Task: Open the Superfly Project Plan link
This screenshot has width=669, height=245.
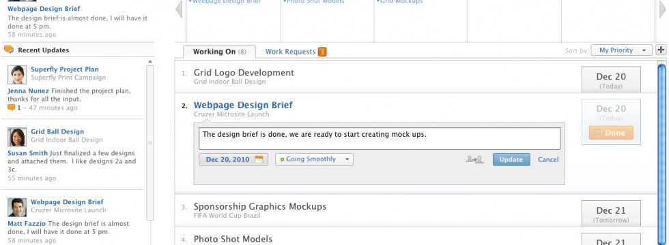Action: tap(64, 69)
